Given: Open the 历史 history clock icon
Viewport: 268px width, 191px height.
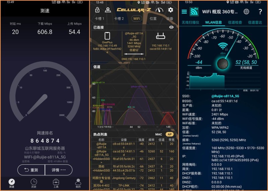Looking at the screenshot, I should click(x=34, y=183).
